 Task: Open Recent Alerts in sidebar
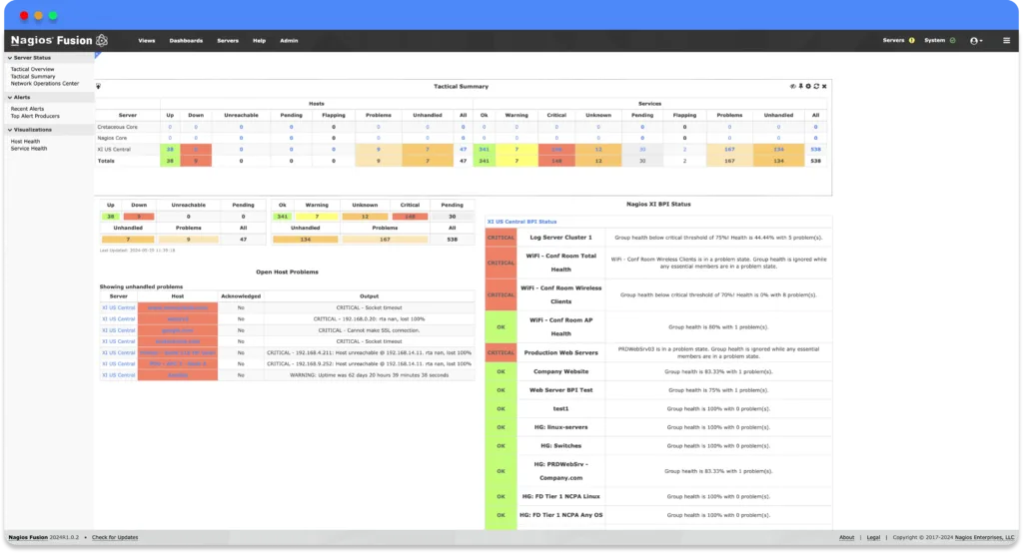[27, 109]
